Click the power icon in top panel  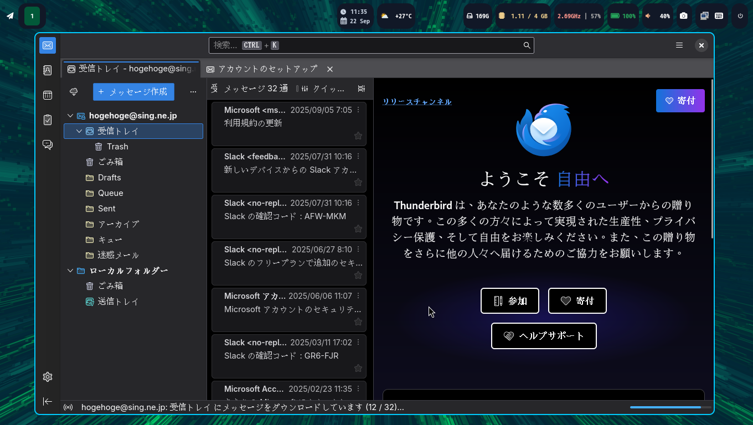[x=740, y=16]
